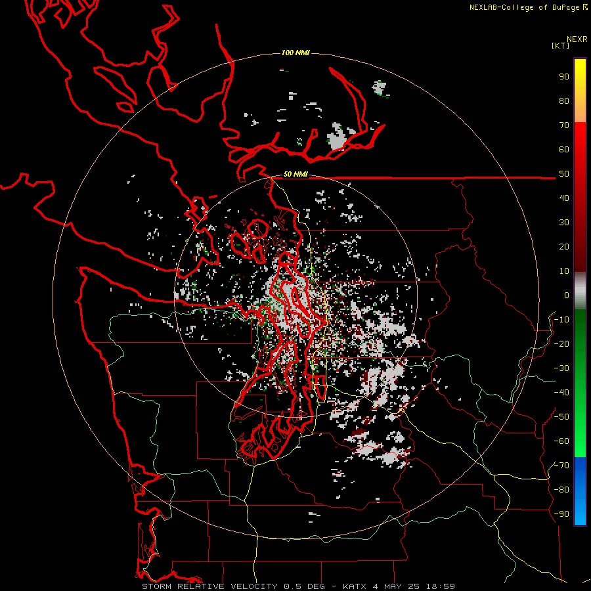Viewport: 591px width, 591px height.
Task: Click the NEXR label above the color scale
Action: pos(577,39)
